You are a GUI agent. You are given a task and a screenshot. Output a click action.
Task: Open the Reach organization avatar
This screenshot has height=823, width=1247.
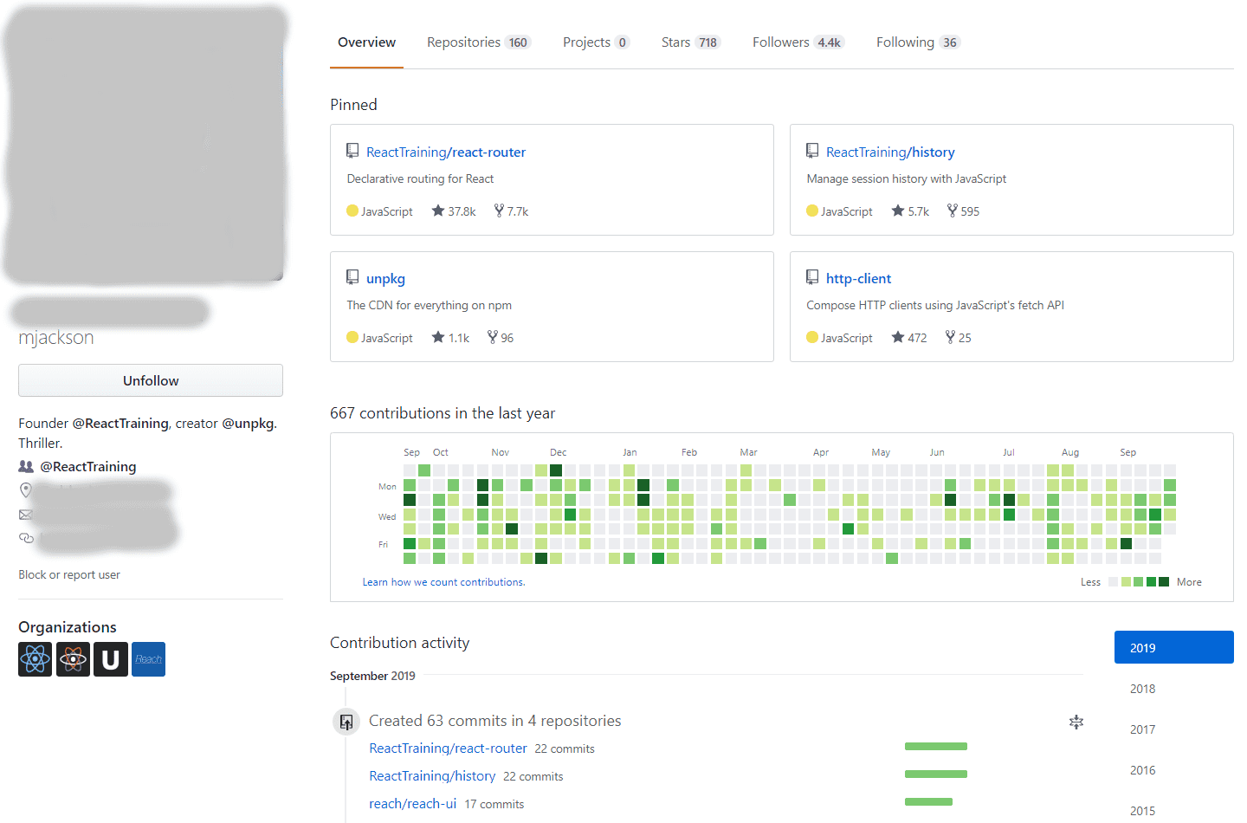tap(148, 659)
